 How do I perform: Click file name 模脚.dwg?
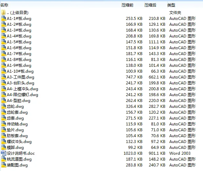click(x=15, y=148)
